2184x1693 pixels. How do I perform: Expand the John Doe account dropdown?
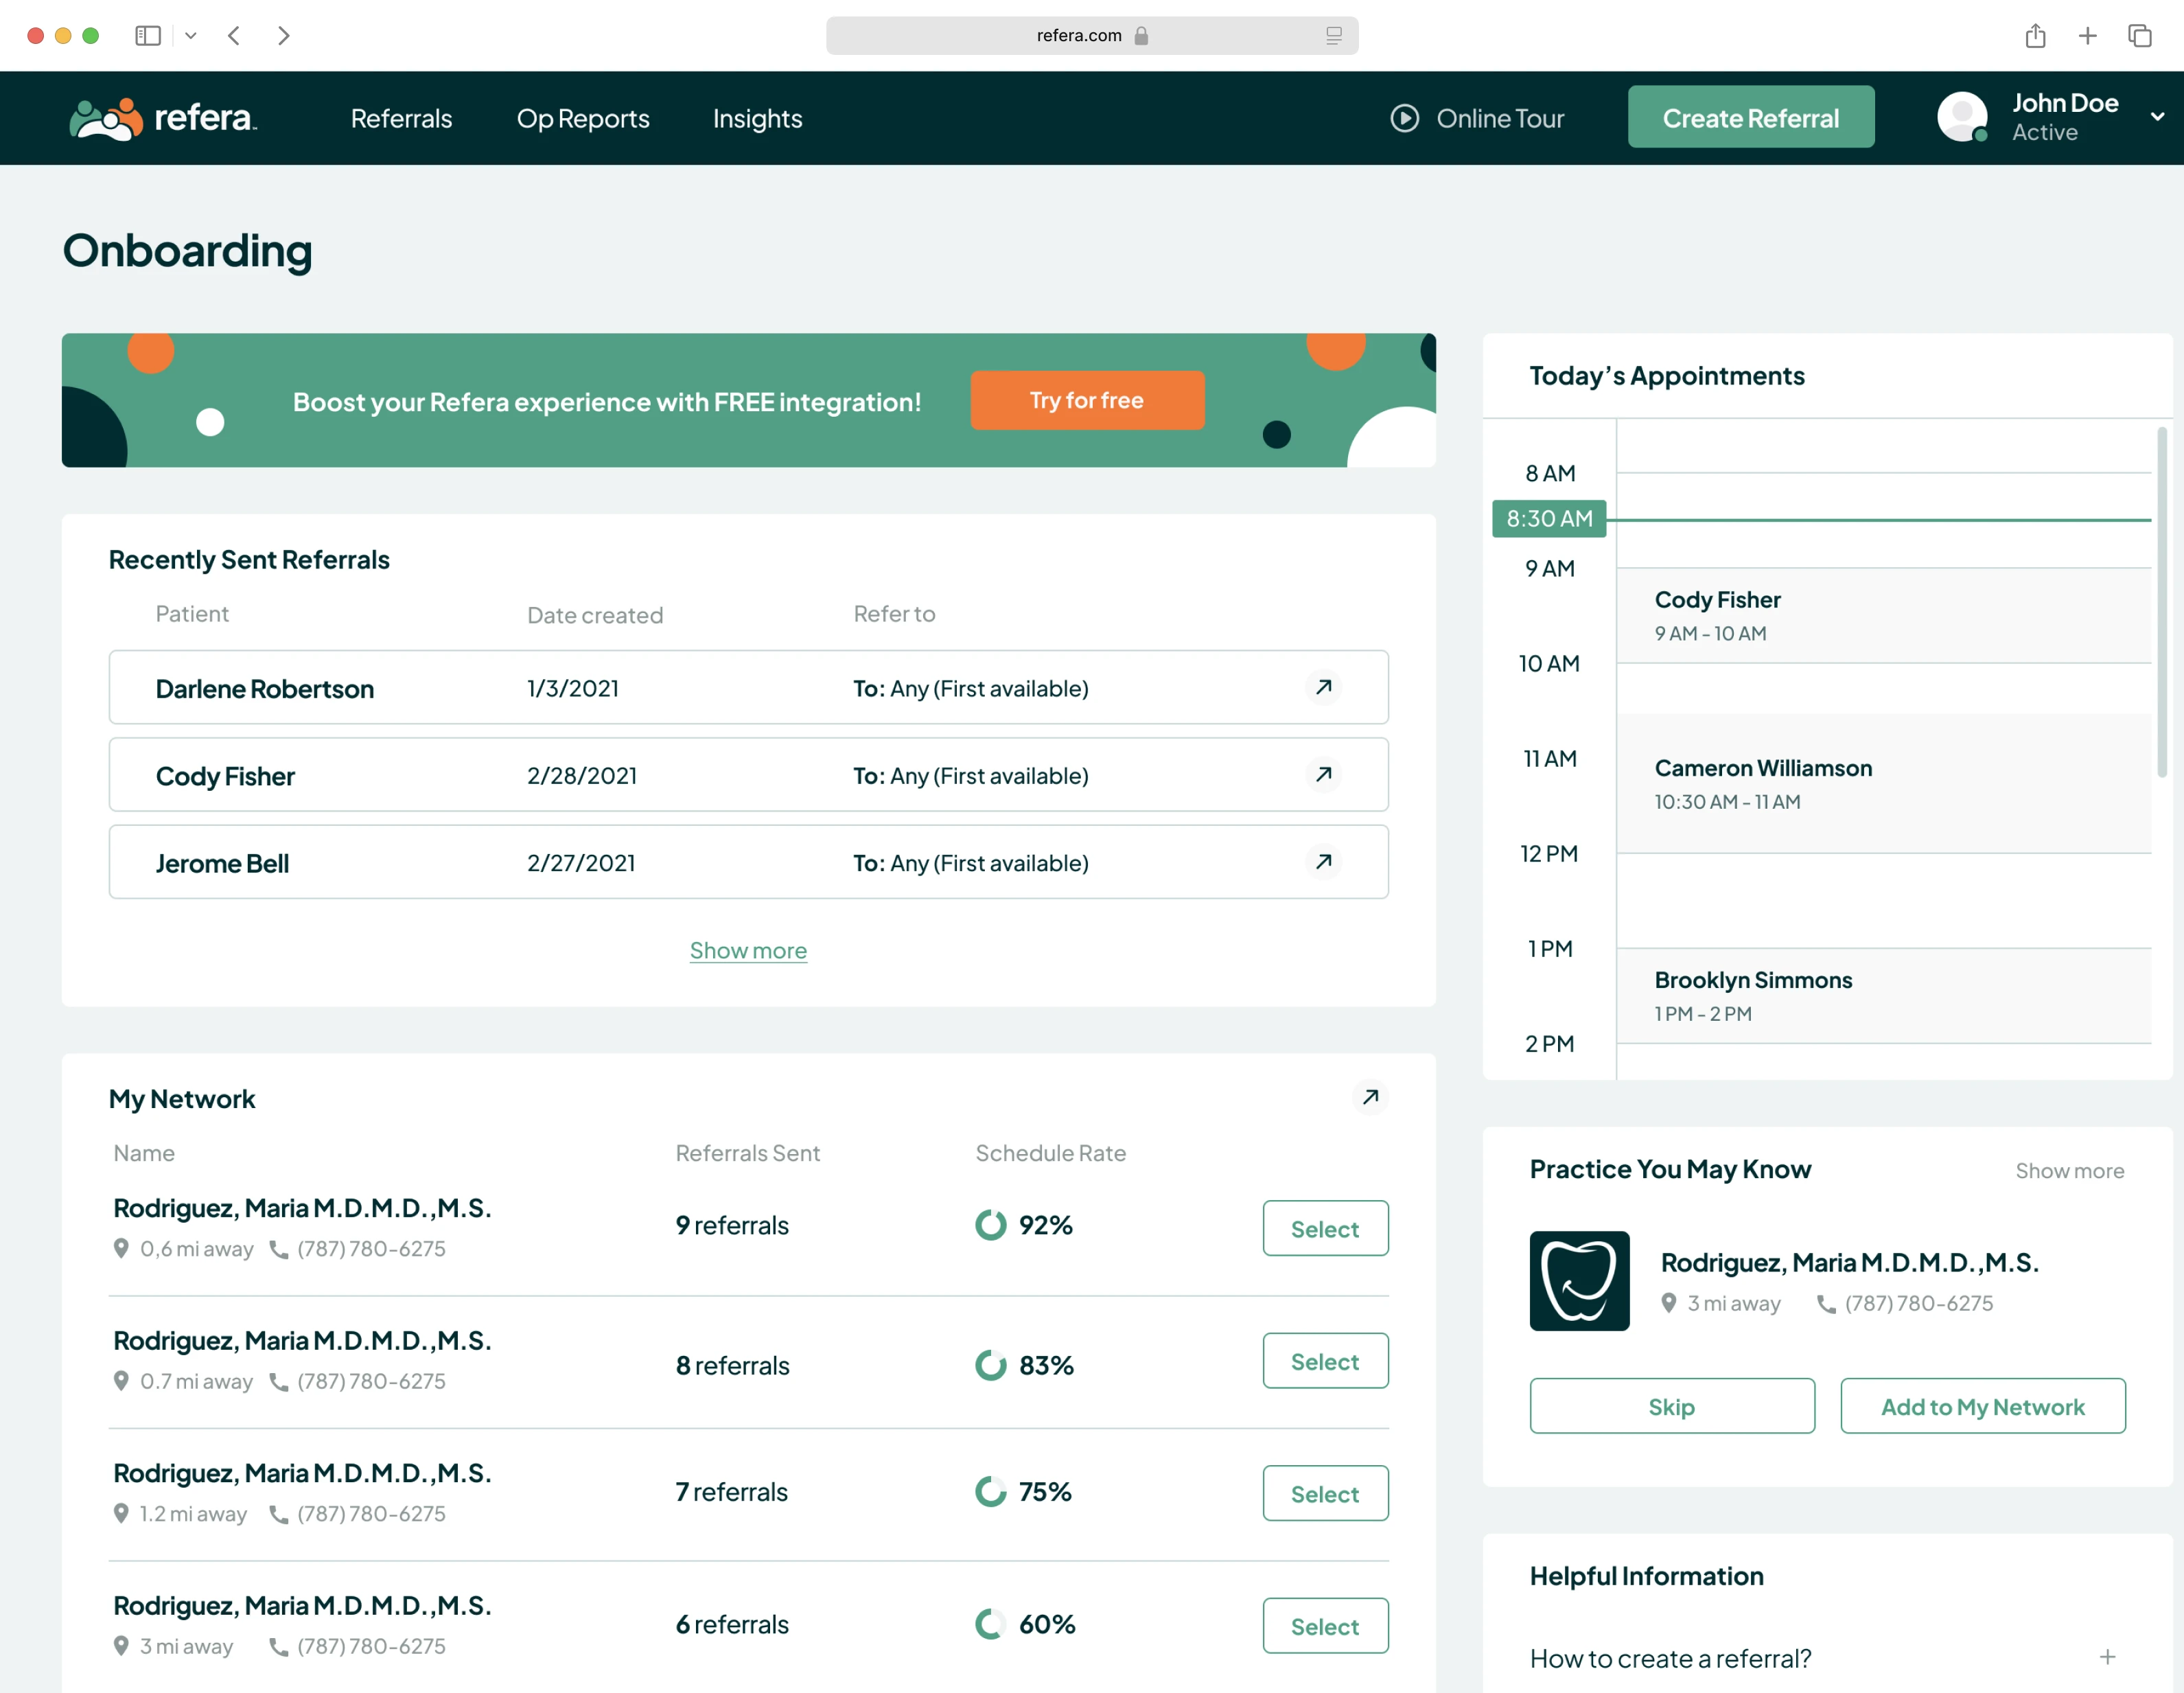coord(2157,117)
